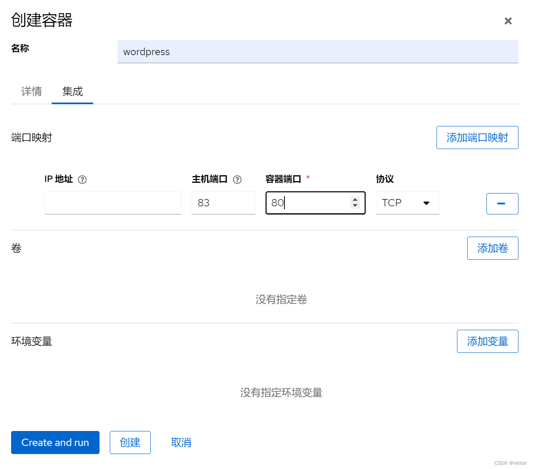The image size is (533, 469).
Task: Switch to the 详情 tab
Action: [x=31, y=91]
